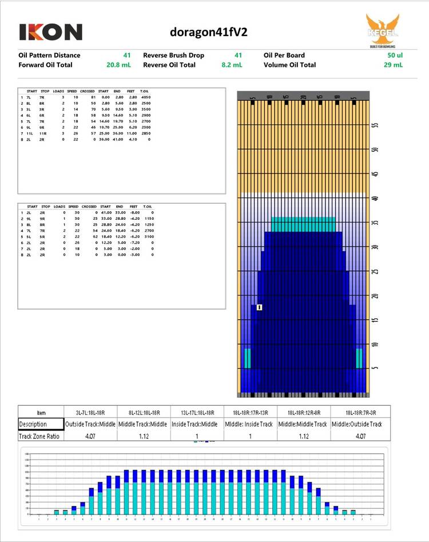
Task: Click the right teal block on lane graph
Action: [359, 358]
